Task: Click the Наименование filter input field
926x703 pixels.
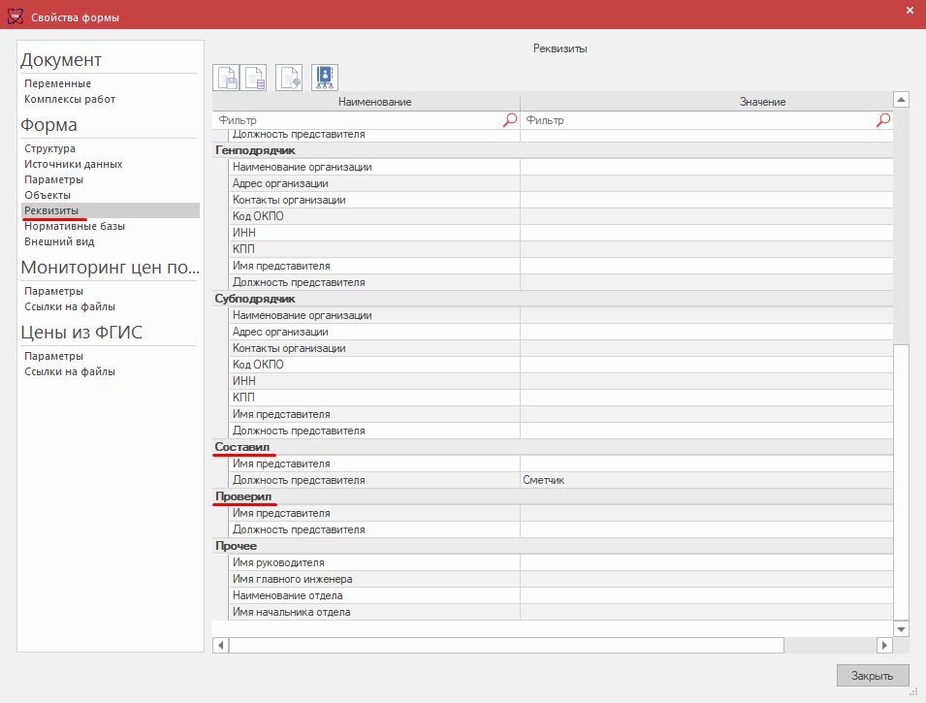Action: (357, 120)
